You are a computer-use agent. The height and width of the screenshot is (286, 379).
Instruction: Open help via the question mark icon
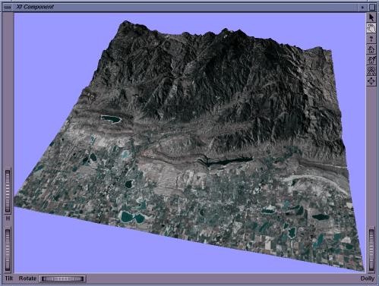pos(371,39)
